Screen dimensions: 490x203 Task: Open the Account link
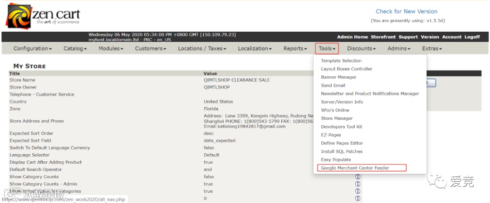451,37
